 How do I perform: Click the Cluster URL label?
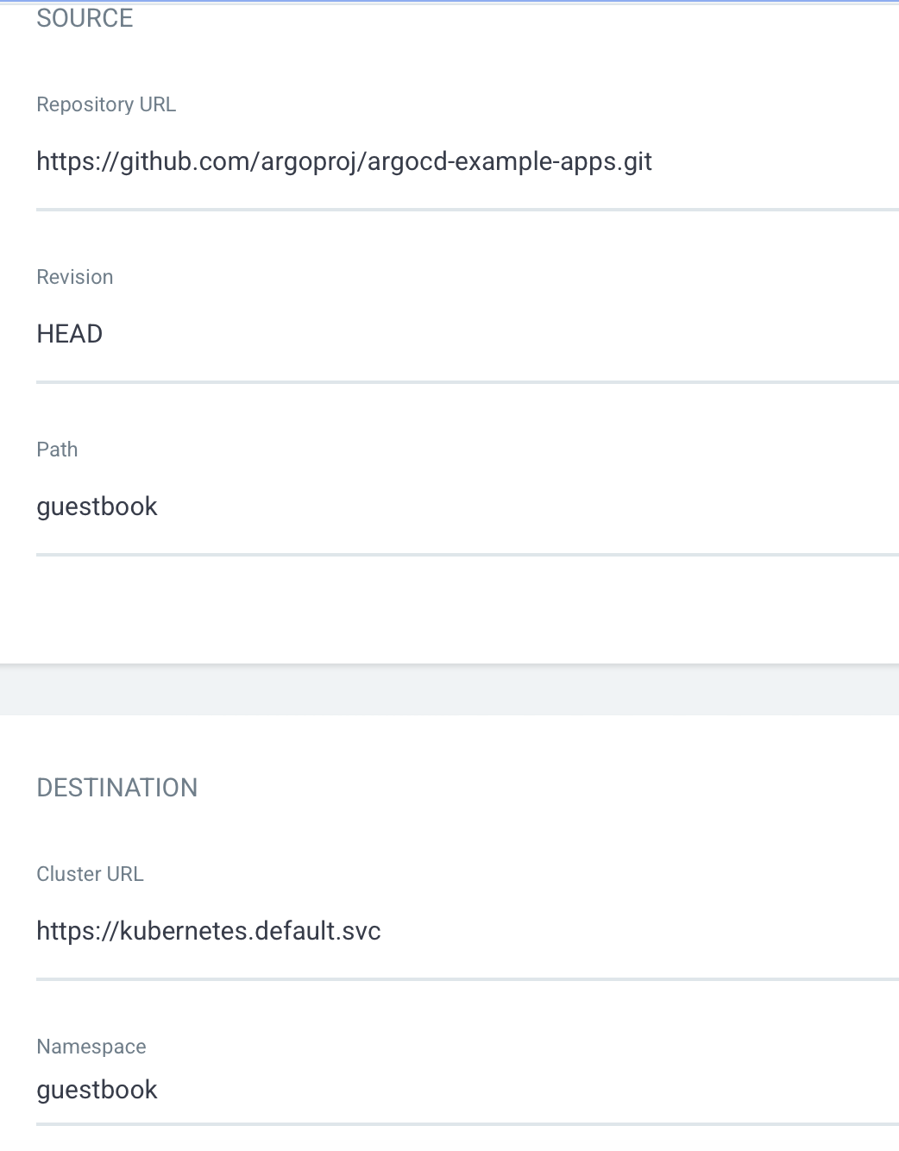(x=90, y=874)
